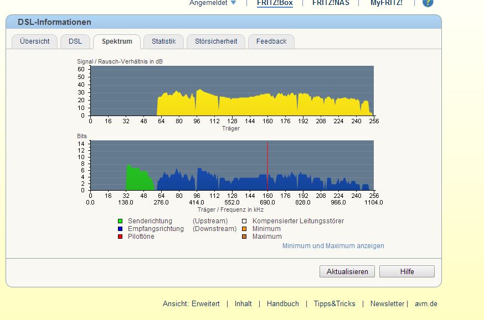This screenshot has height=320, width=484.
Task: Click the green Senderichtung legend swatch
Action: click(120, 221)
